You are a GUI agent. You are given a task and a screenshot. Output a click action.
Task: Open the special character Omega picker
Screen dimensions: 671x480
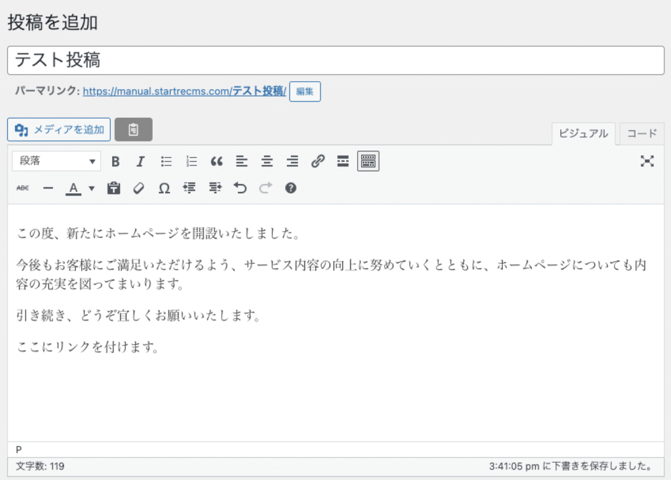point(164,189)
